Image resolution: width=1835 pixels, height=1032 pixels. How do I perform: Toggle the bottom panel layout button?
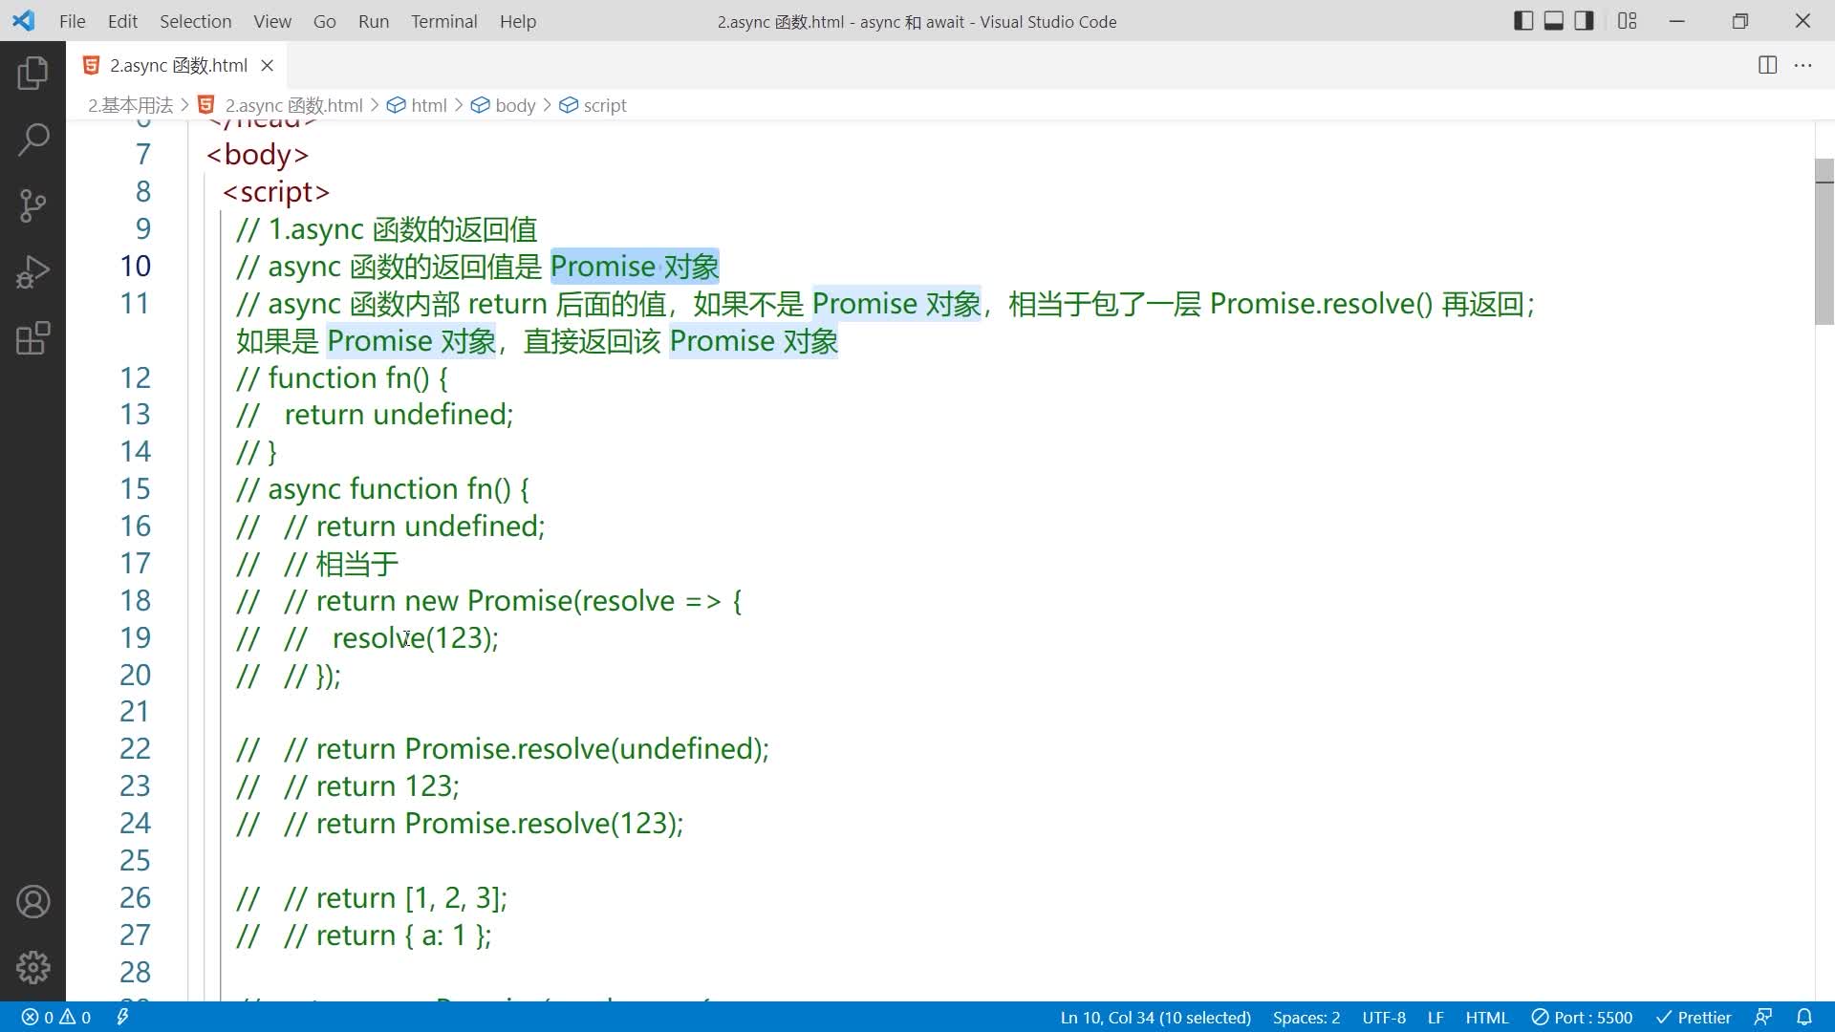1554,21
